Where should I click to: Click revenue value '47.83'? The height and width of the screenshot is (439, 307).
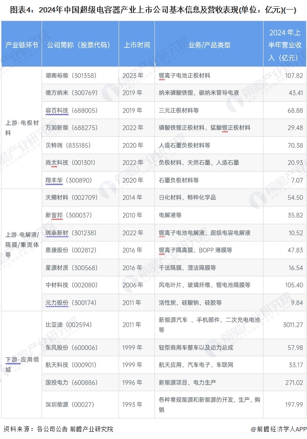click(x=295, y=250)
